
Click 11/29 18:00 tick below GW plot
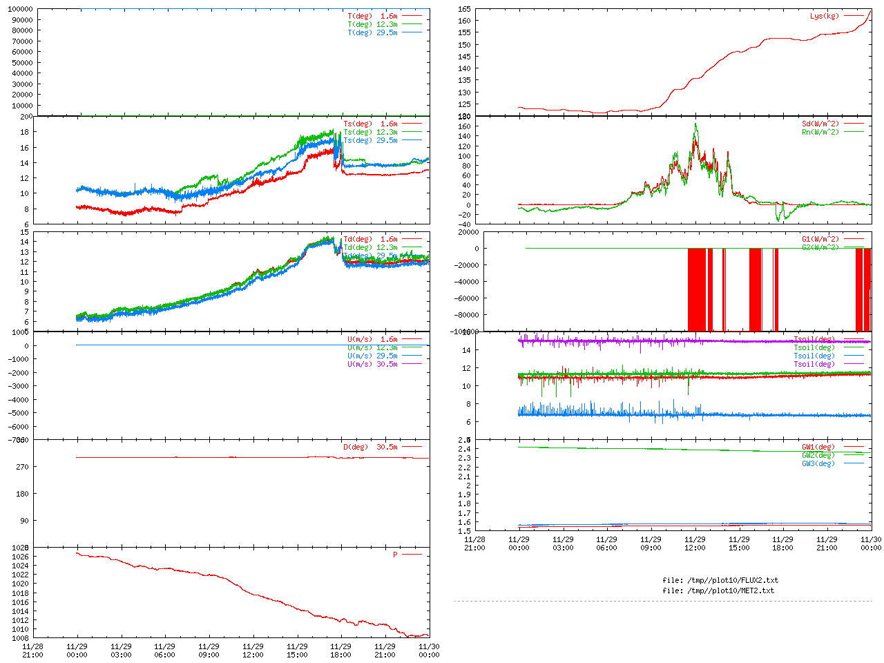pyautogui.click(x=782, y=543)
